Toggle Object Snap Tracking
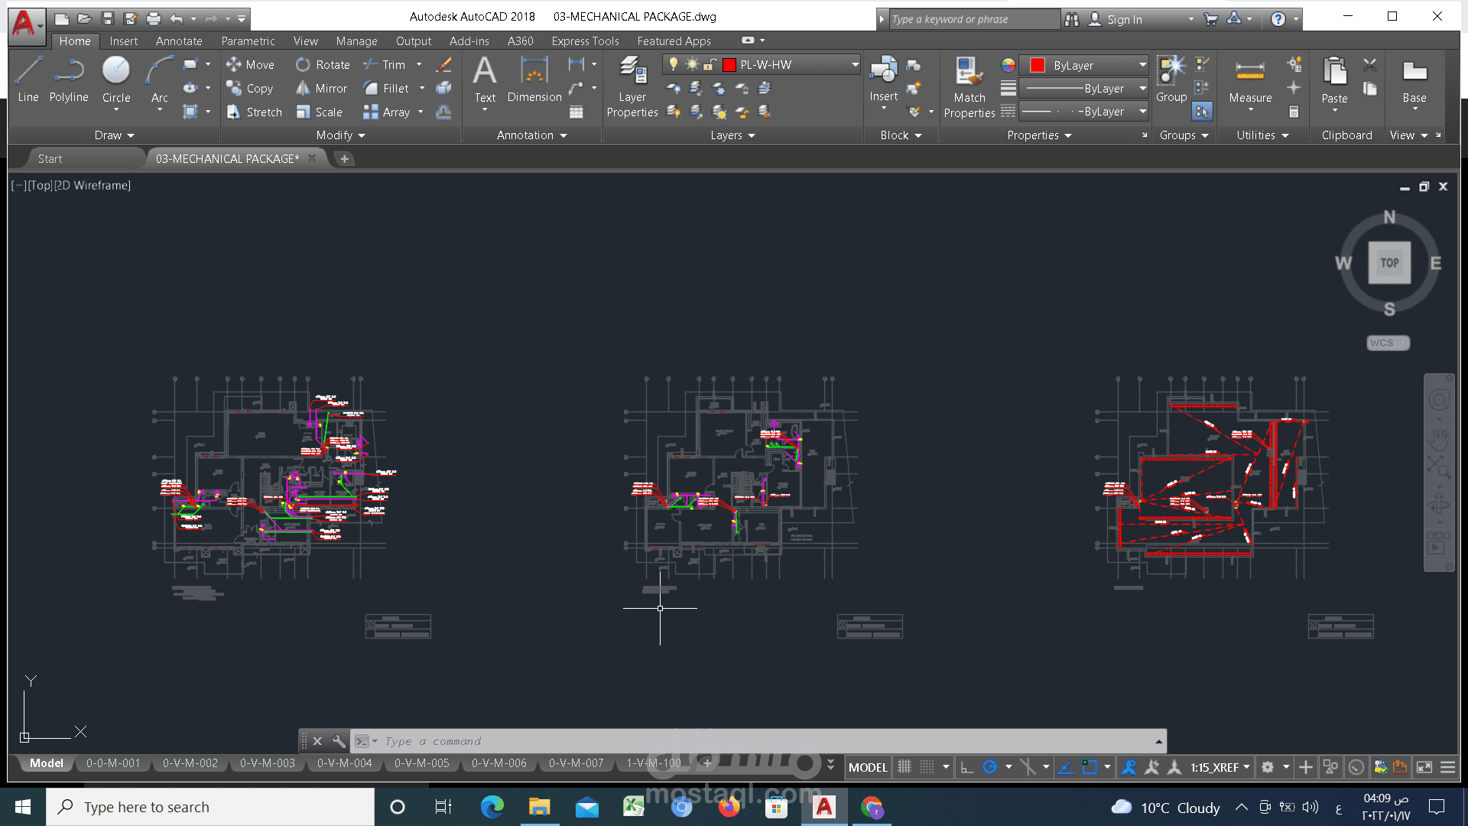The height and width of the screenshot is (826, 1468). (1066, 766)
